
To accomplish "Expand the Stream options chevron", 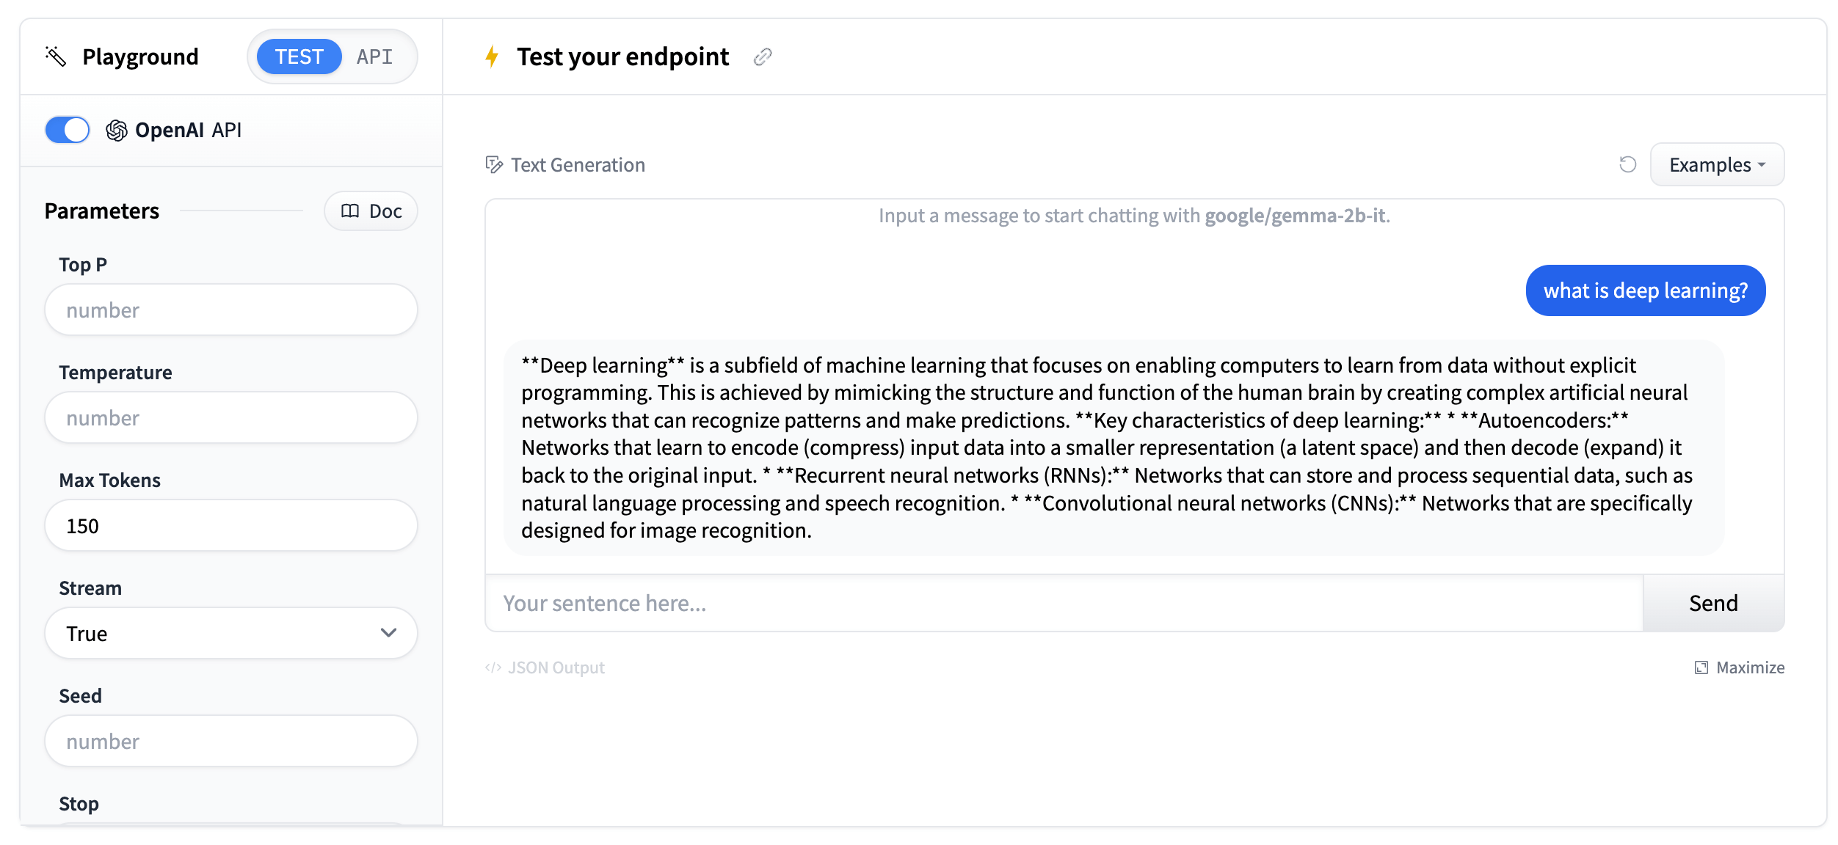I will [x=391, y=633].
